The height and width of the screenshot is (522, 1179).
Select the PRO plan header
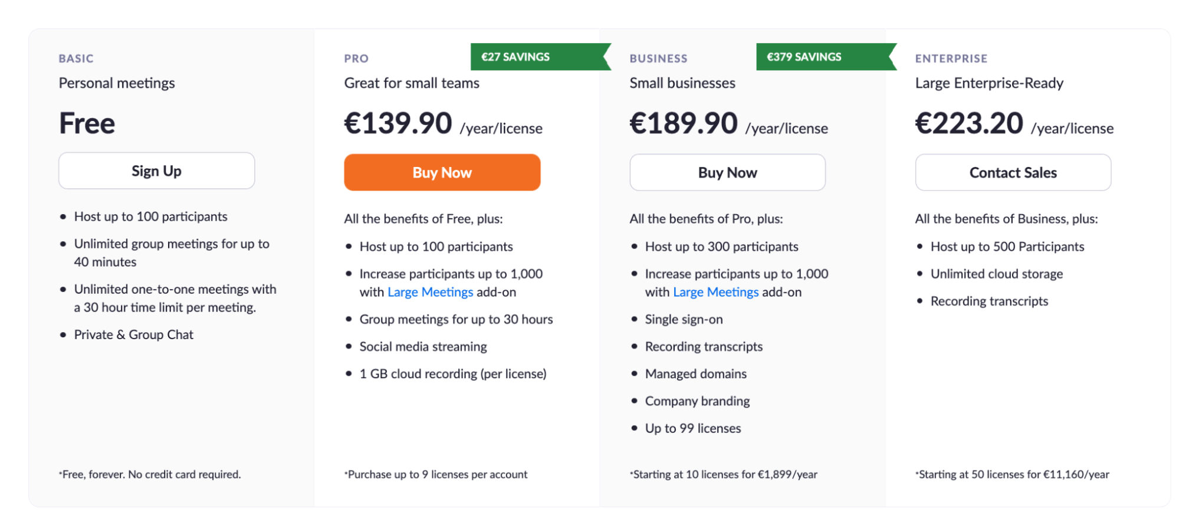(356, 58)
